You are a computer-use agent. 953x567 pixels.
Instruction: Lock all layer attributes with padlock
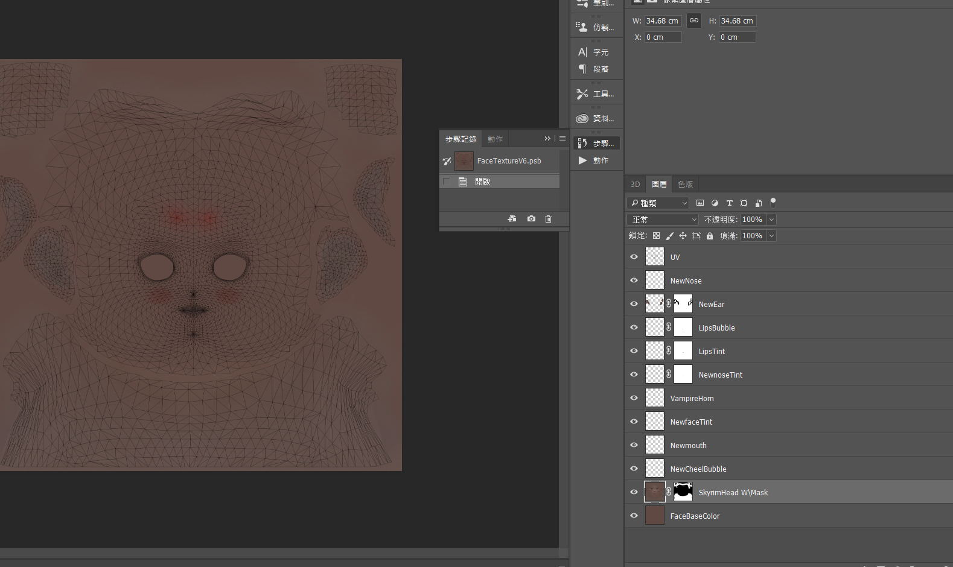pyautogui.click(x=710, y=236)
